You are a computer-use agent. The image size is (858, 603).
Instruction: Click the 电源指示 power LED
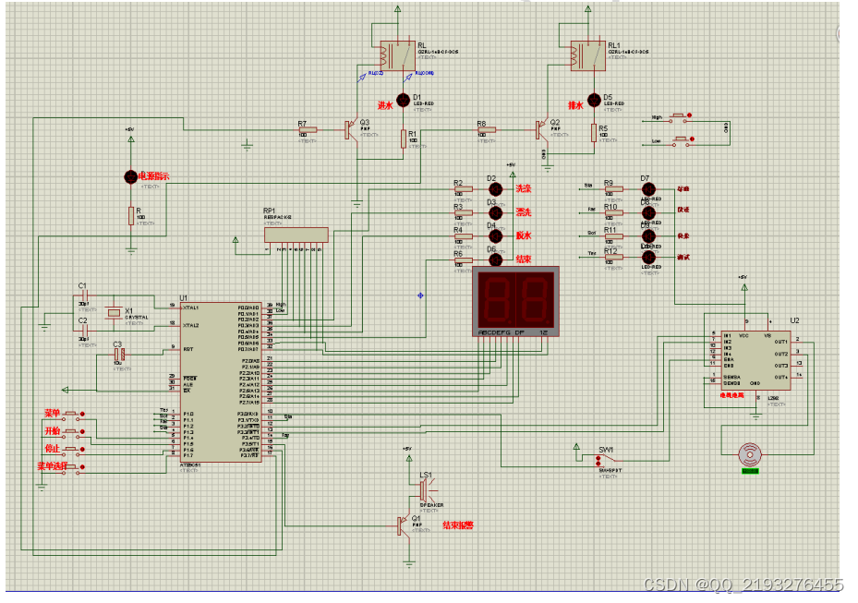pyautogui.click(x=130, y=176)
